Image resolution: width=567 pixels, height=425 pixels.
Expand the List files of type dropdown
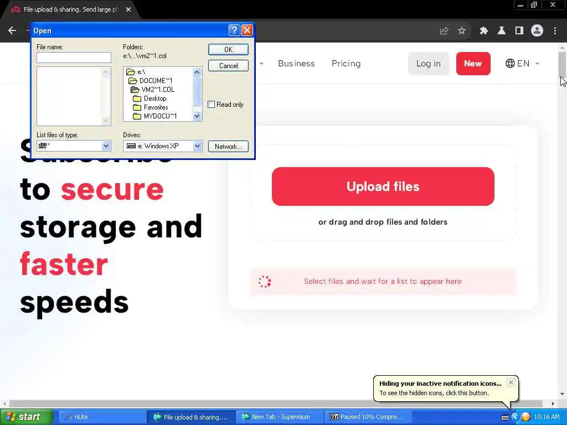click(106, 146)
